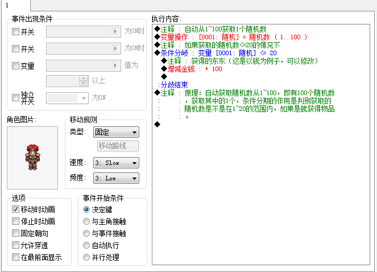Enable the second 开关 condition checkbox

pos(15,48)
